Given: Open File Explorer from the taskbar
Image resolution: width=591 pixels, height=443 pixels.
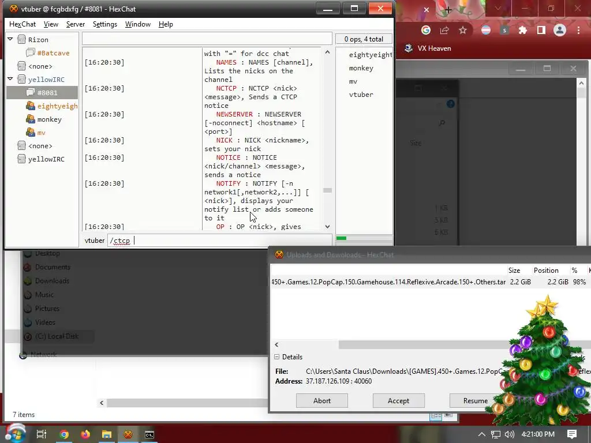Looking at the screenshot, I should pyautogui.click(x=107, y=434).
